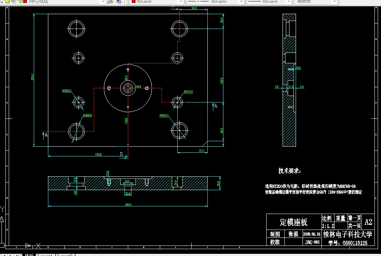Select the 20.0 dimension in section view
Viewport: 381px width, 256px height.
click(x=175, y=182)
